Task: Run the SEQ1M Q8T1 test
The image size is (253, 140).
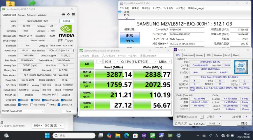Action: click(87, 74)
